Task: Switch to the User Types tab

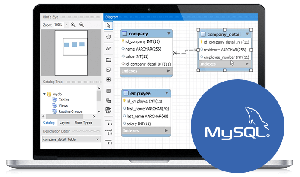Action: click(x=84, y=123)
